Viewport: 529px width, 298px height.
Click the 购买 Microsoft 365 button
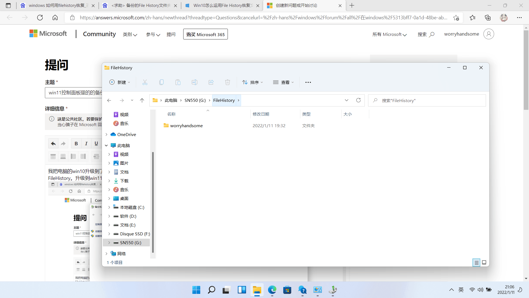[x=206, y=34]
